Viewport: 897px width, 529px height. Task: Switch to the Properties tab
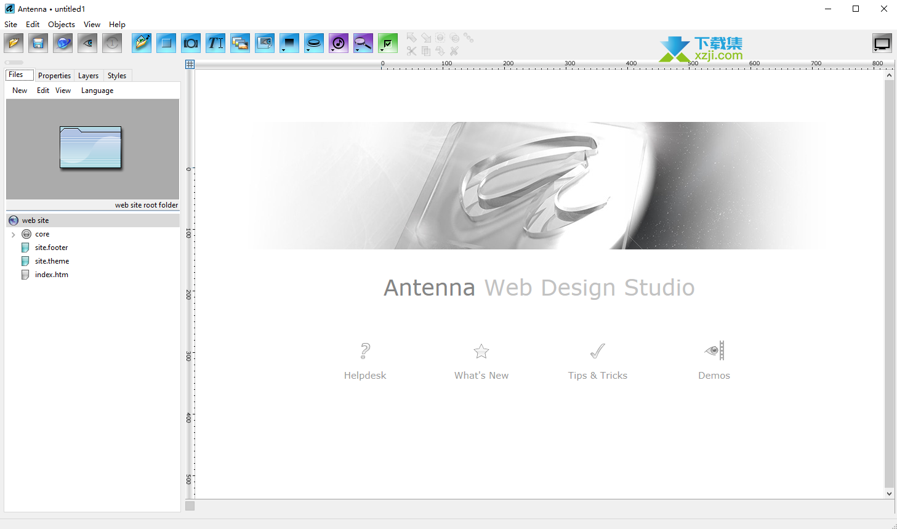click(x=54, y=76)
